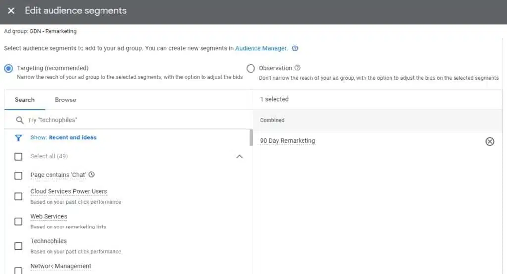Image resolution: width=507 pixels, height=274 pixels.
Task: Click the help icon beside Audience Manager
Action: click(295, 48)
